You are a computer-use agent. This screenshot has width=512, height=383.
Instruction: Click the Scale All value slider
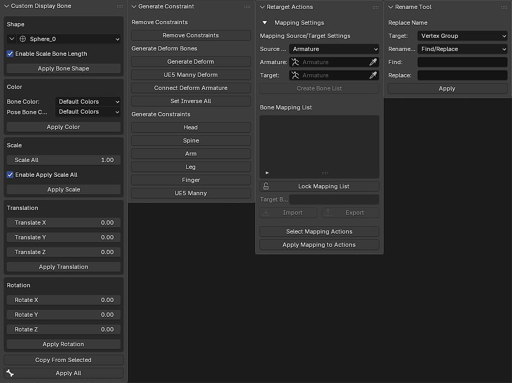tap(64, 160)
